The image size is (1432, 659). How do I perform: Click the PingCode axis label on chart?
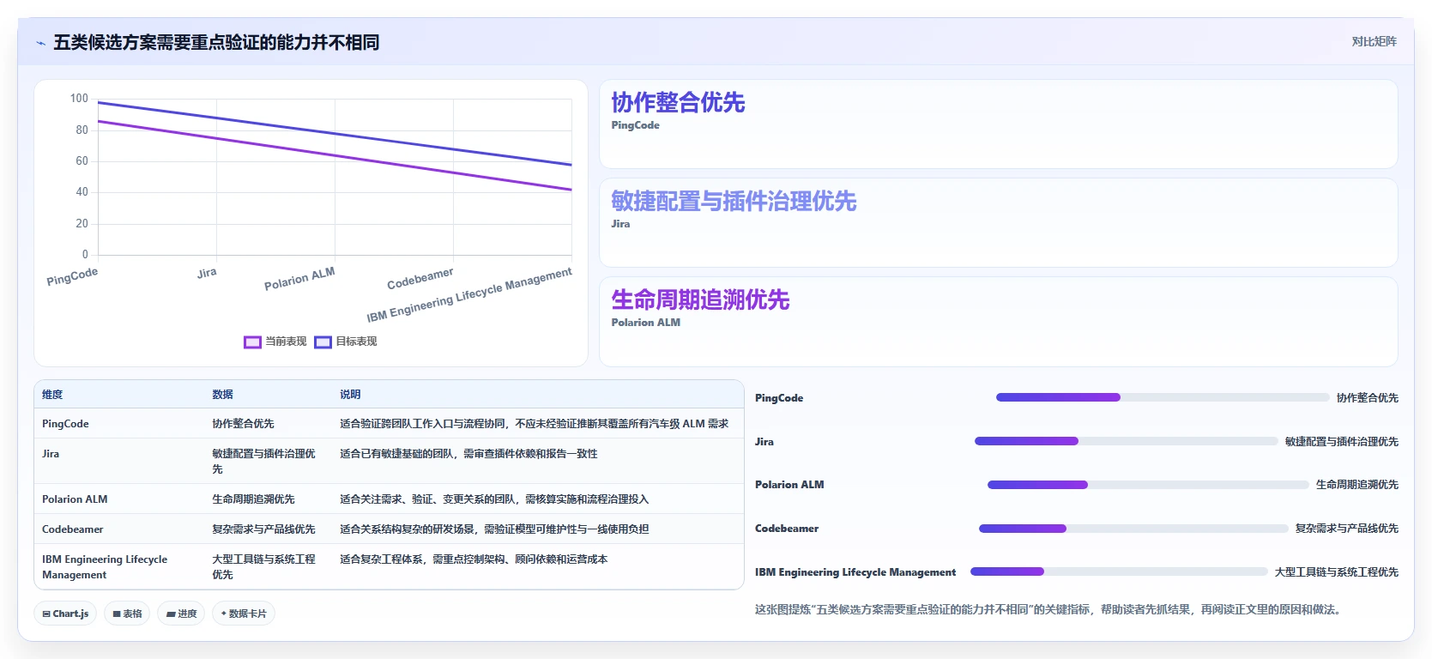(x=72, y=276)
